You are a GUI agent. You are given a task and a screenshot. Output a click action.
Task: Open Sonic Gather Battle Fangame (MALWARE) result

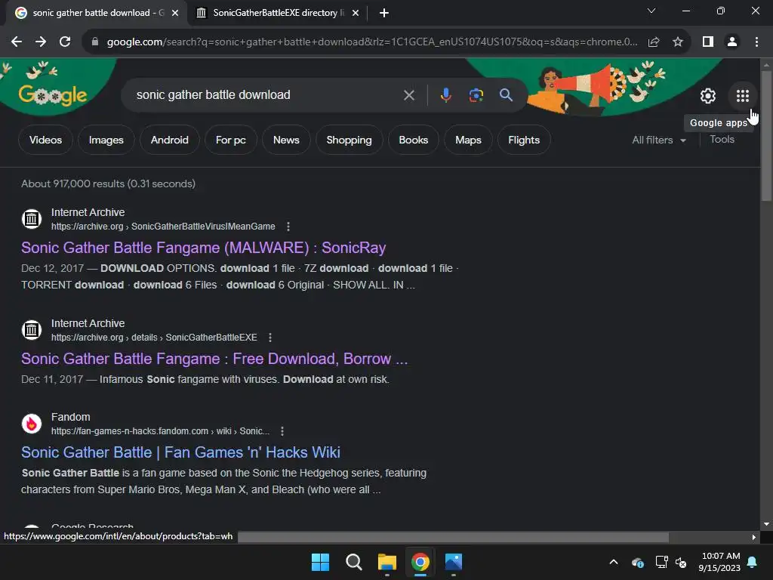[203, 248]
